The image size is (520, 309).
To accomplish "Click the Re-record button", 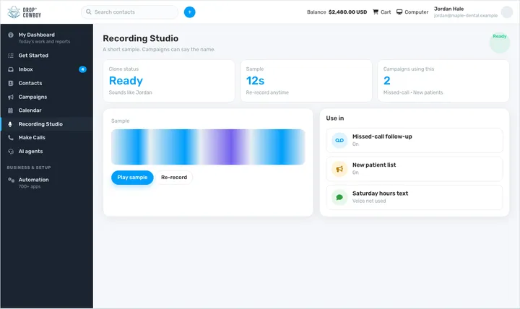I will [174, 178].
